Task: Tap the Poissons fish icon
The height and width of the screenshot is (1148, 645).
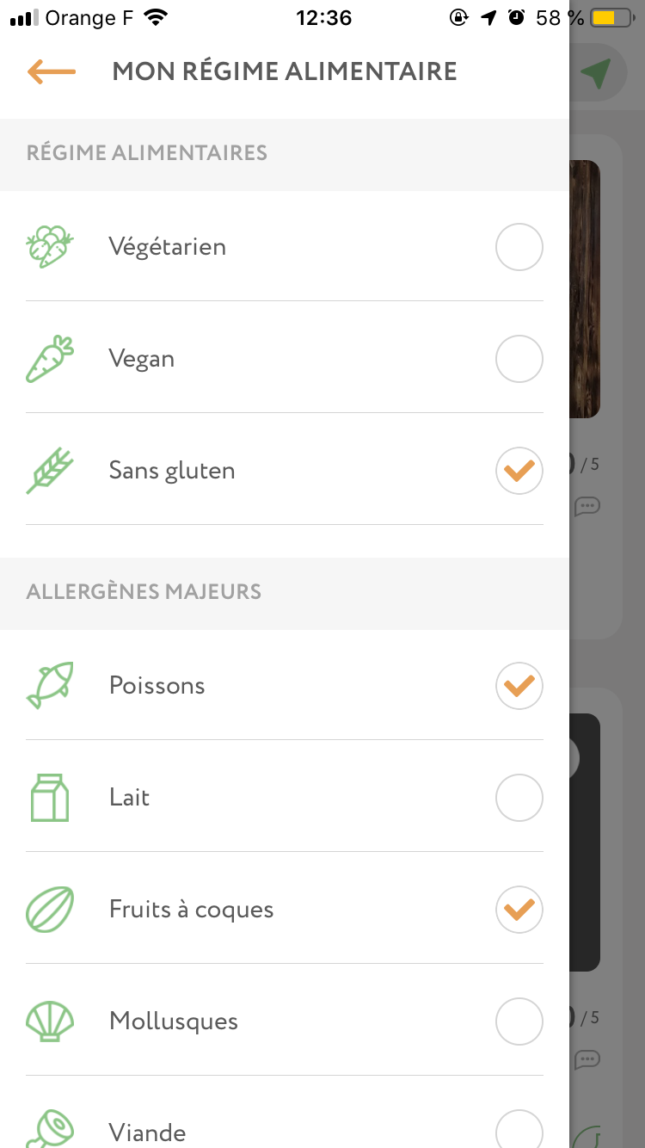Action: (x=50, y=686)
